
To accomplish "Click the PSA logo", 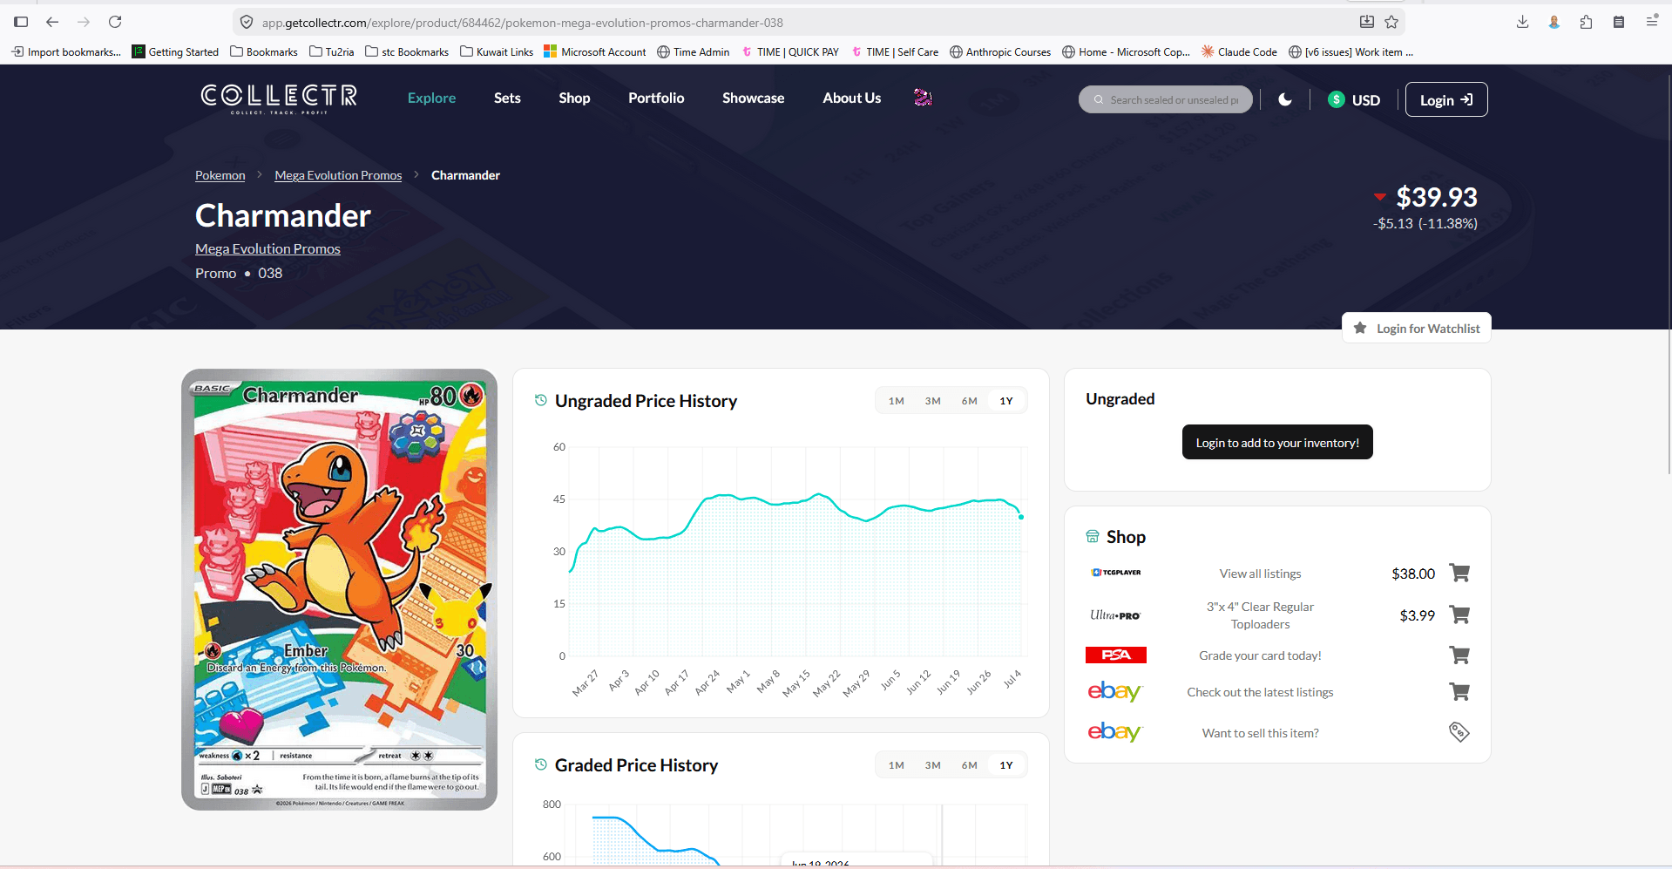I will pyautogui.click(x=1116, y=655).
